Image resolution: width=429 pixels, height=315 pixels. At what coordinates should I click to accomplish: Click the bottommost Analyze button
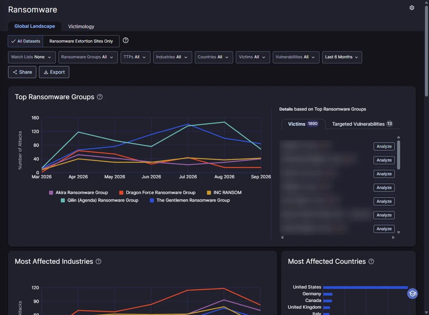coord(384,229)
